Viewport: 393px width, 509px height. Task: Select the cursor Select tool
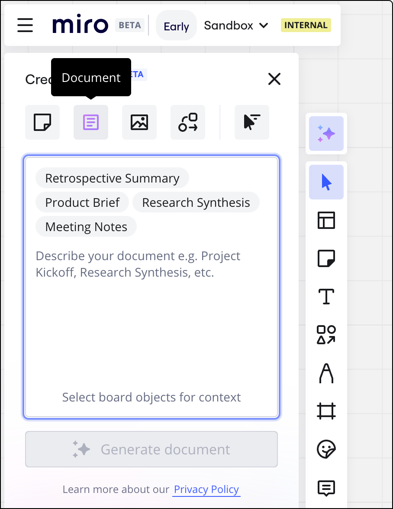326,182
